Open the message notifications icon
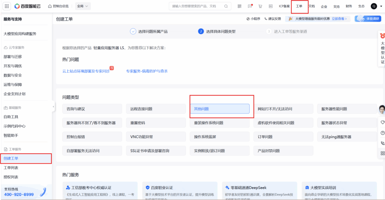Image resolution: width=385 pixels, height=200 pixels. point(250,6)
